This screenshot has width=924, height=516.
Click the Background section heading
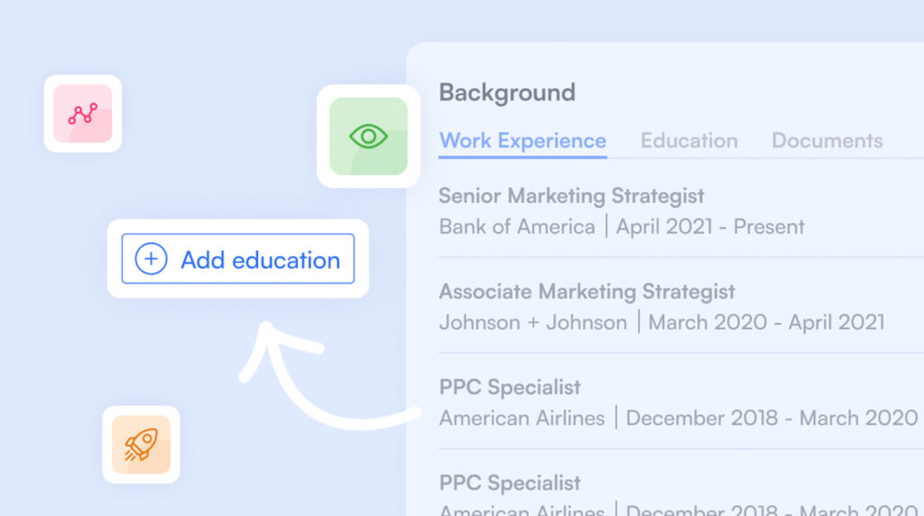506,92
